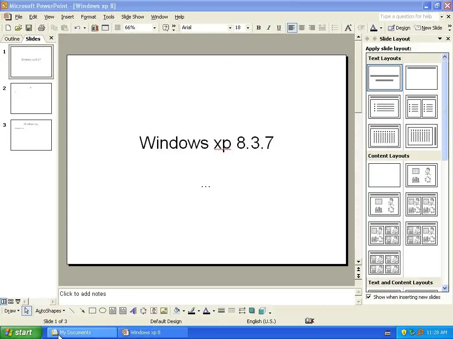Image resolution: width=453 pixels, height=339 pixels.
Task: Switch to Windows xp 8 taskbar button
Action: click(153, 332)
